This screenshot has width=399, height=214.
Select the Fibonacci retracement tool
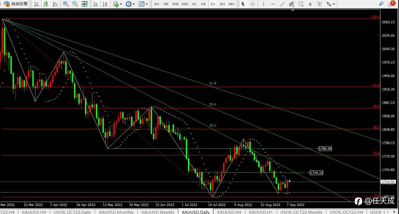pos(301,4)
